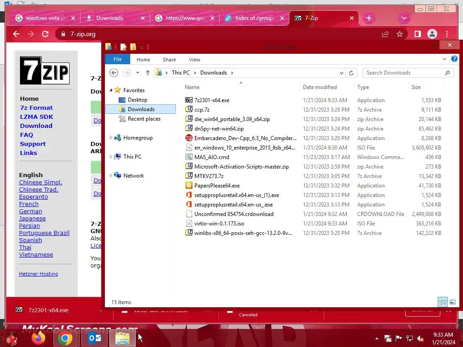The height and width of the screenshot is (347, 463).
Task: Launch Firefox from the taskbar
Action: coord(38,338)
